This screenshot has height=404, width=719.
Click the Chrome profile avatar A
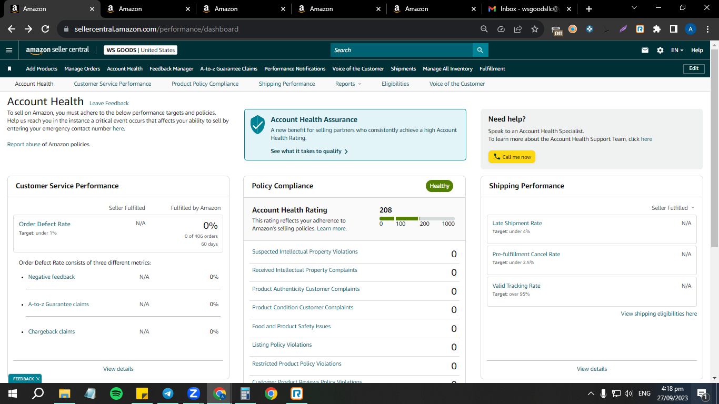(691, 29)
